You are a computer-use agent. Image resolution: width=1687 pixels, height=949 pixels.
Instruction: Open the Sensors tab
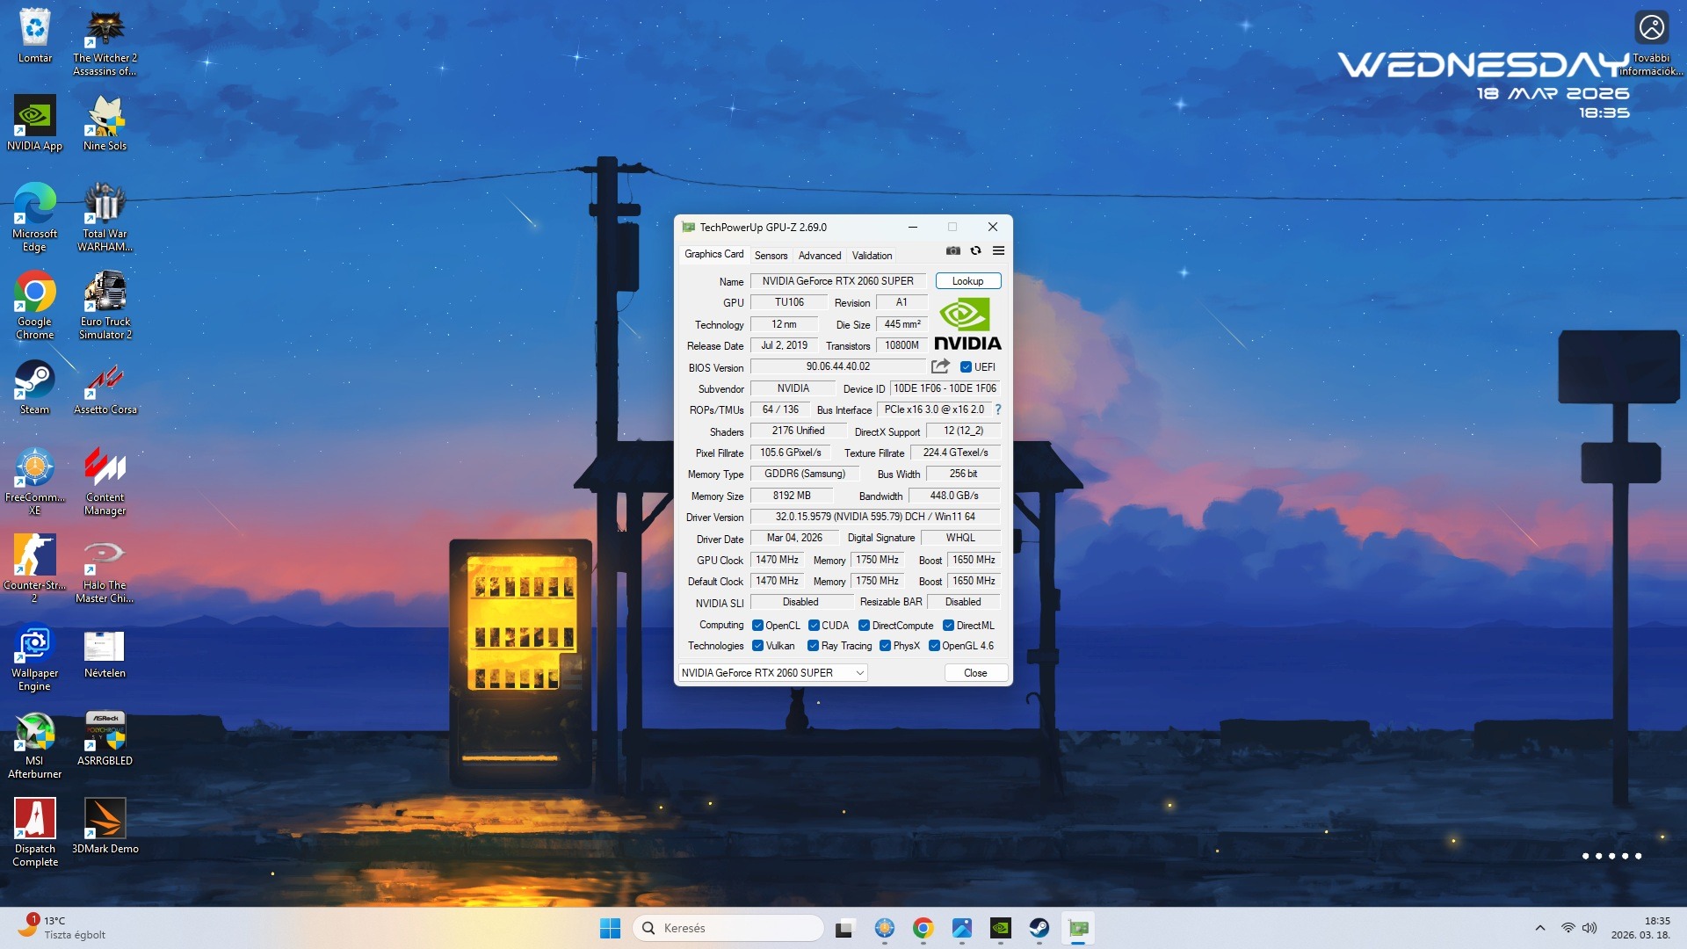[771, 255]
